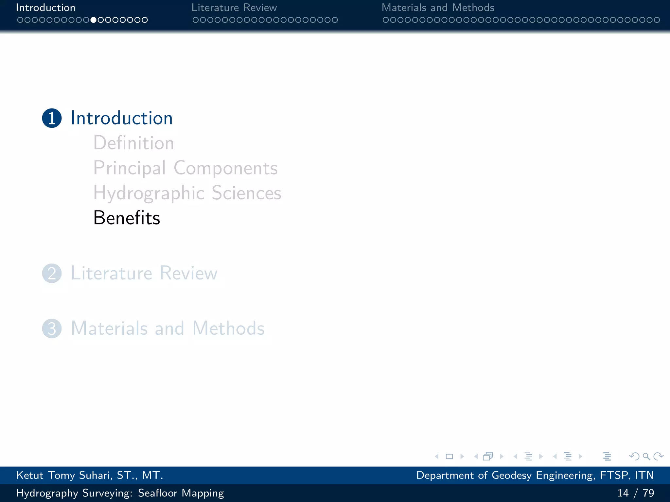Image resolution: width=670 pixels, height=502 pixels.
Task: Go to next frame arrow
Action: [x=502, y=456]
